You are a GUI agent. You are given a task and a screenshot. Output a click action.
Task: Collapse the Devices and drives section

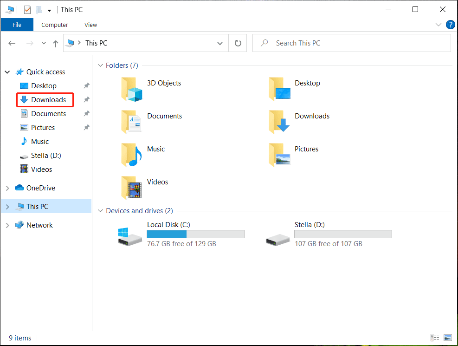coord(100,210)
